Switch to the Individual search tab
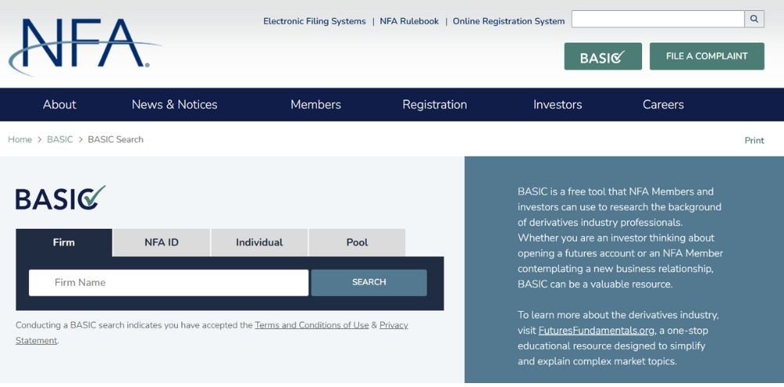Viewport: 784px width, 387px height. [x=260, y=242]
